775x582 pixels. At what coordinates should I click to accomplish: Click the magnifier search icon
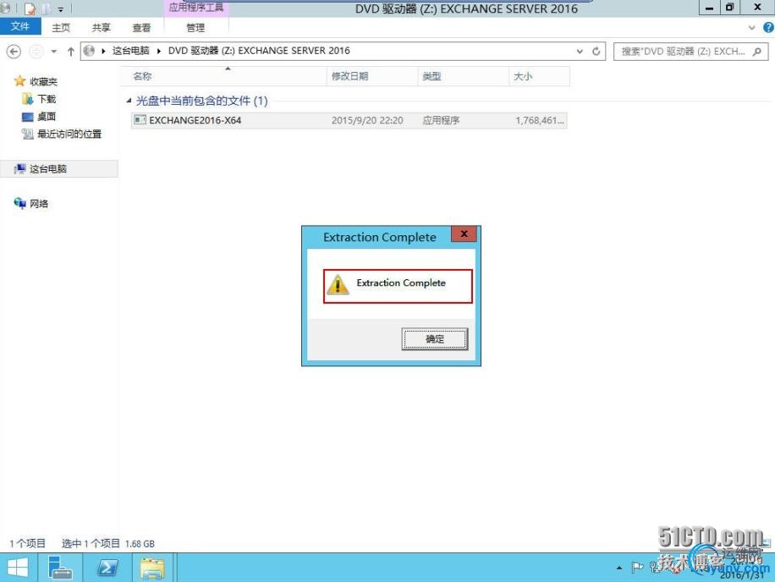click(756, 52)
